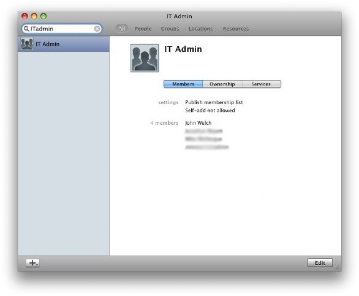Image resolution: width=359 pixels, height=296 pixels.
Task: Click the Edit button
Action: coord(320,263)
